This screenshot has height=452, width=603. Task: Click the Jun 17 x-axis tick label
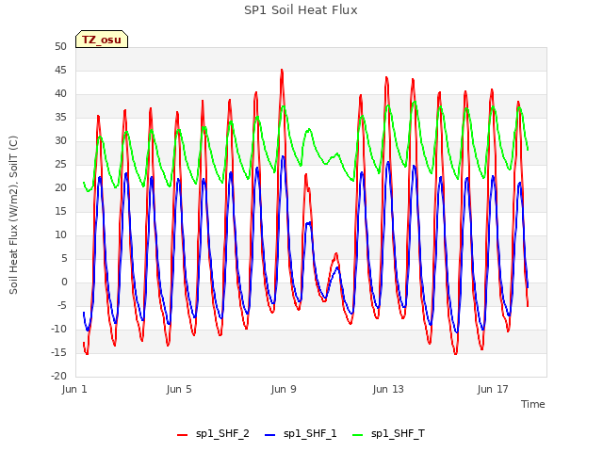(493, 389)
